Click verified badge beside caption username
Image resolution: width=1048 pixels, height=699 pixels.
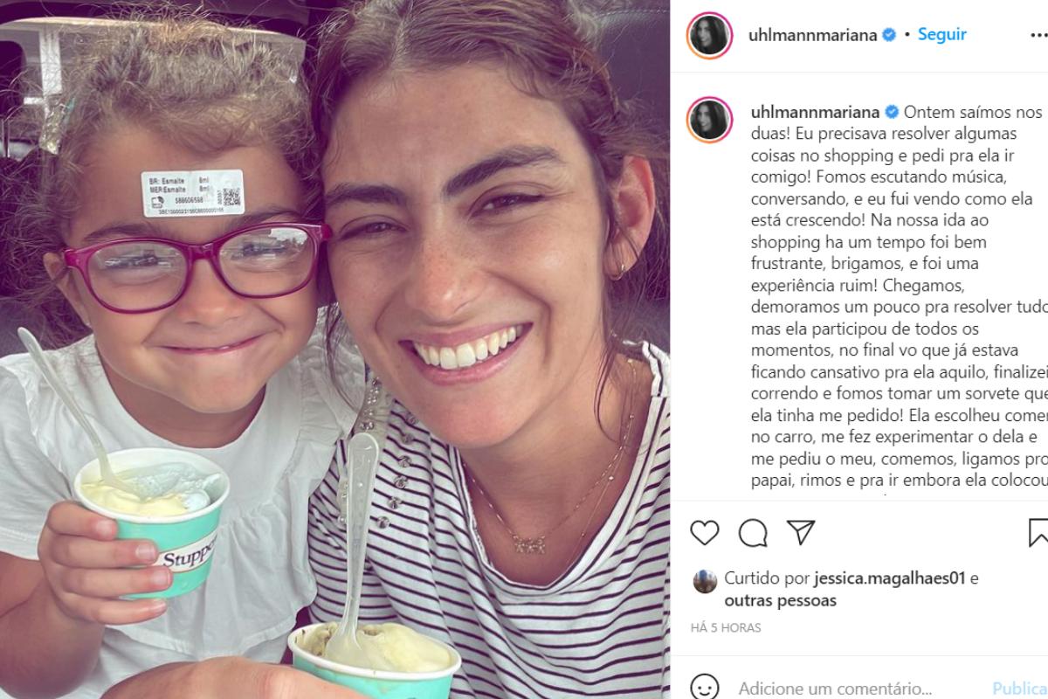pos(893,113)
